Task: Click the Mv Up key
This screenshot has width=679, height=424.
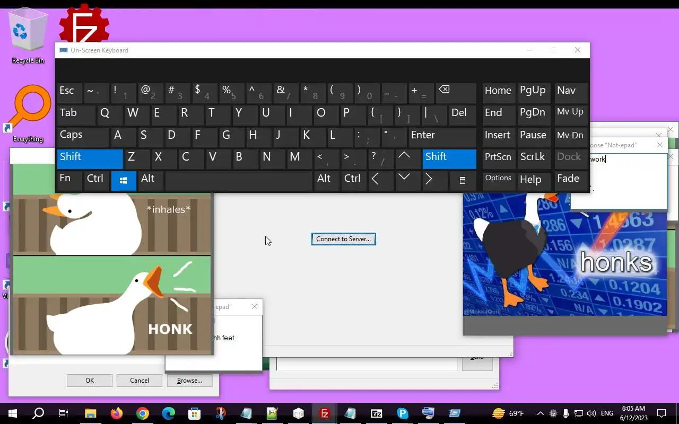Action: tap(570, 114)
